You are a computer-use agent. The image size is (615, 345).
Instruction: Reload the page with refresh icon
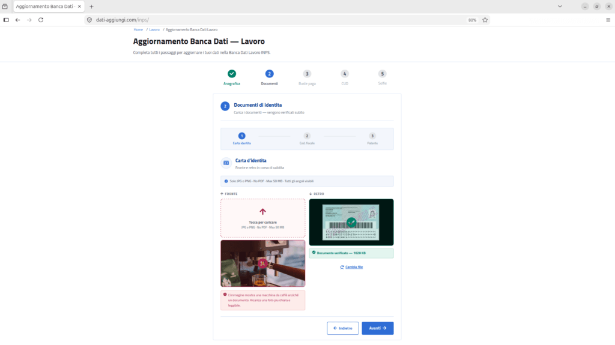41,20
